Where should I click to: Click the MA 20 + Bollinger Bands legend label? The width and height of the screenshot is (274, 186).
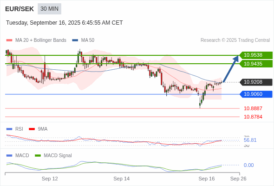pos(41,40)
